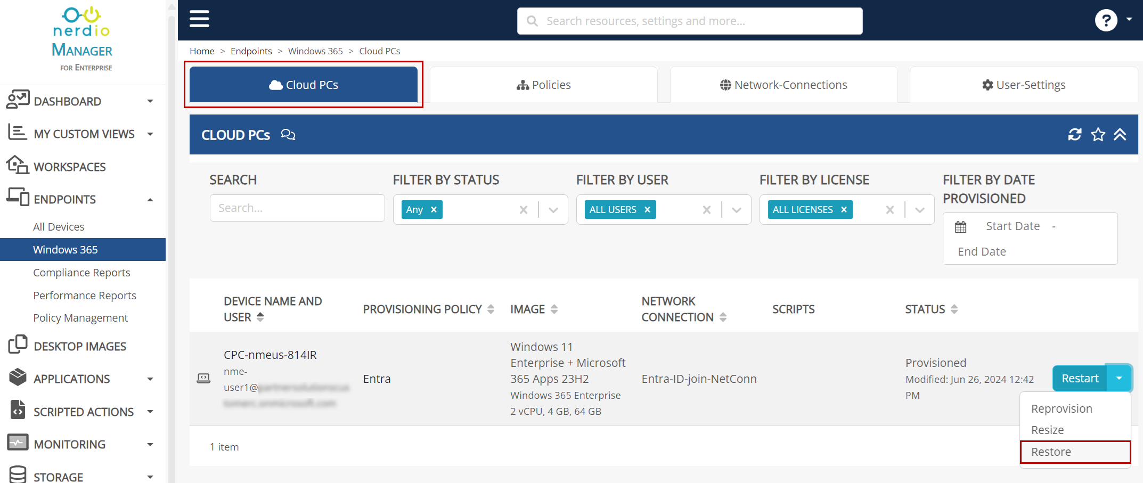Collapse the Cloud PCs panel with double chevron

tap(1120, 135)
